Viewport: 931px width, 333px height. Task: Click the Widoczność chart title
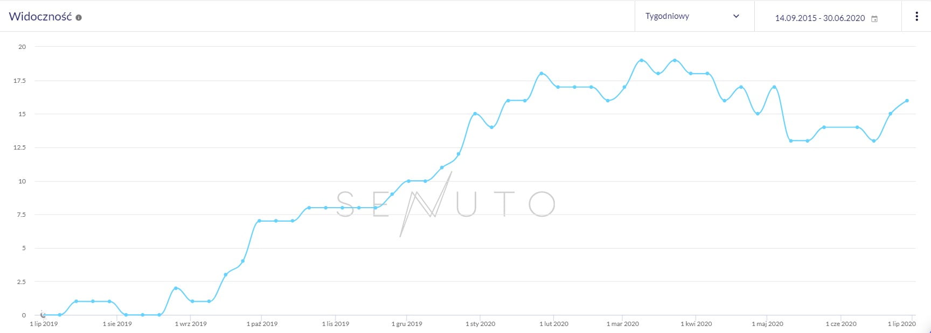(40, 16)
